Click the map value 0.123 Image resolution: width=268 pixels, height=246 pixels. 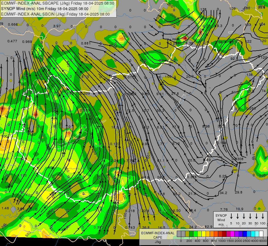pos(115,144)
